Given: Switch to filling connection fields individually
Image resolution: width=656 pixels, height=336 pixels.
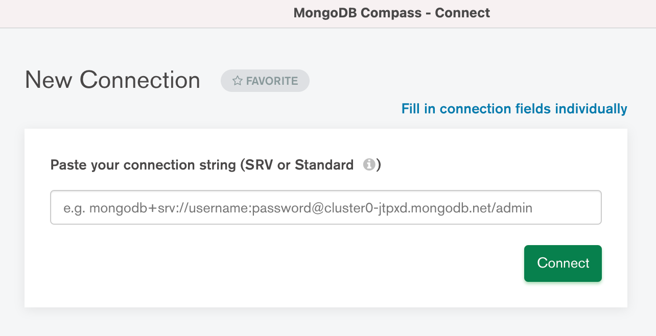Looking at the screenshot, I should coord(514,109).
